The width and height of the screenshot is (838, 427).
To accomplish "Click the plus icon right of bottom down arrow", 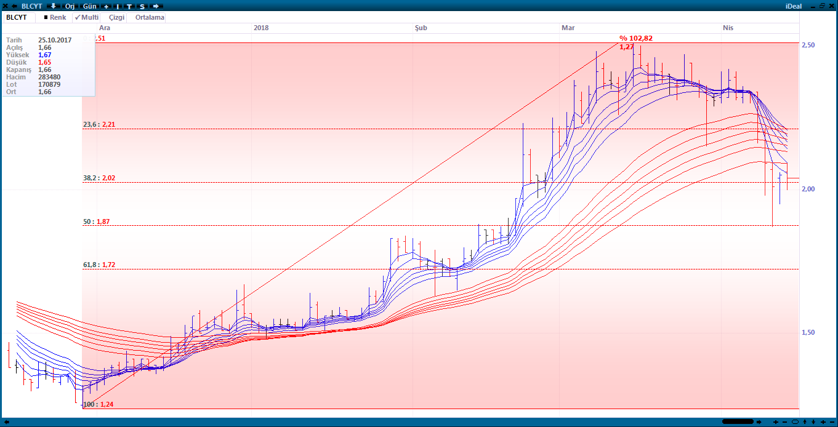I will coord(823,422).
